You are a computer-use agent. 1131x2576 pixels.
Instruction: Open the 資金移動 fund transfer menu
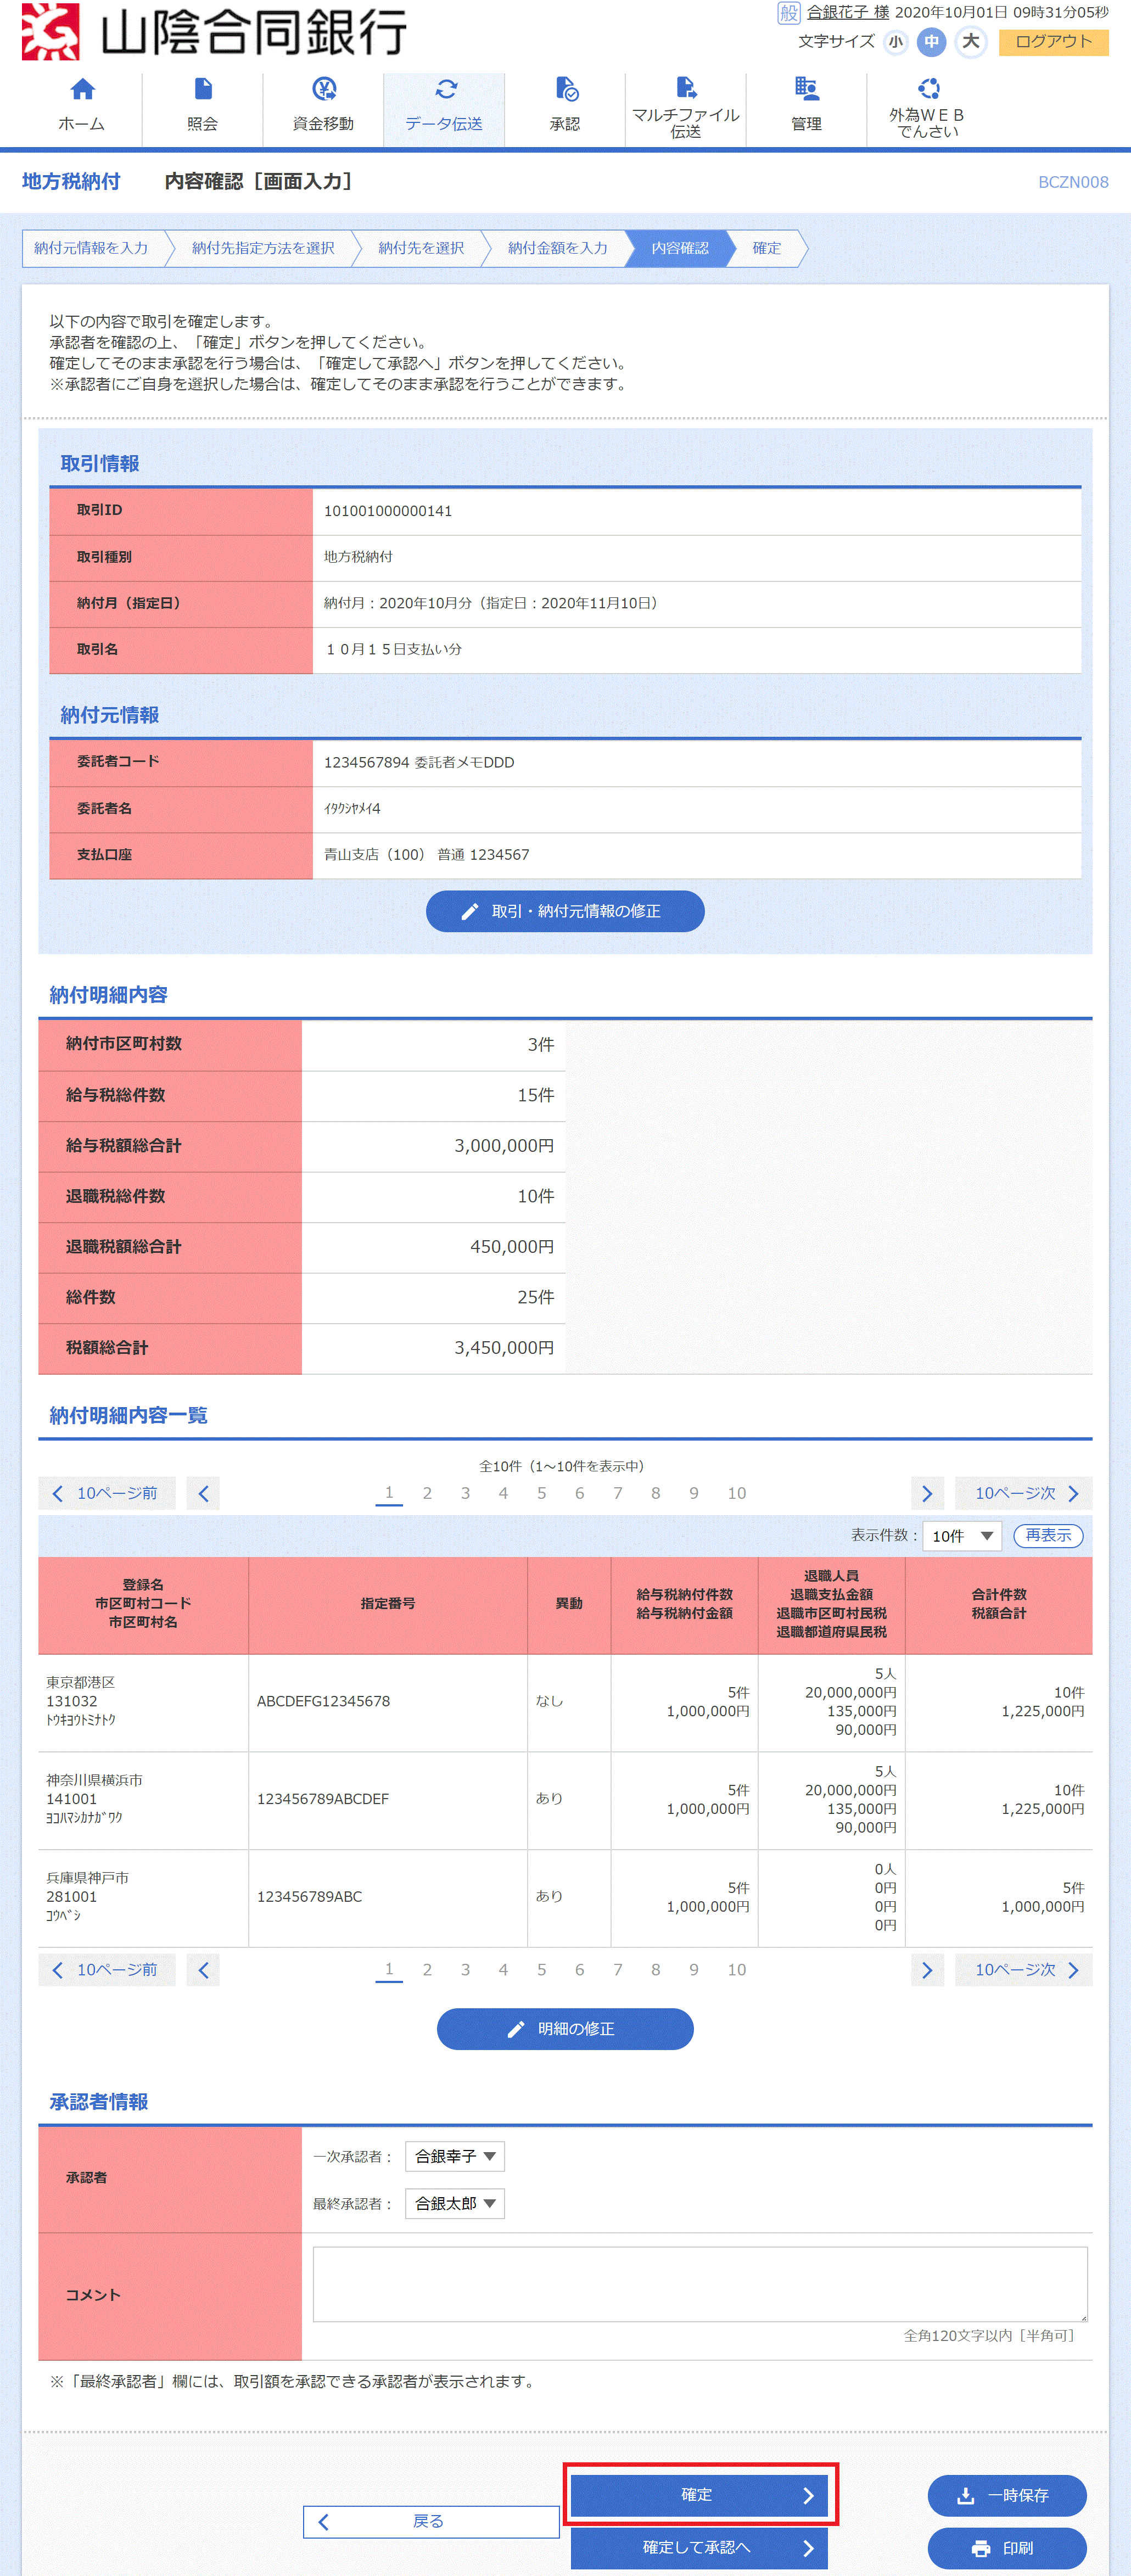pyautogui.click(x=323, y=108)
